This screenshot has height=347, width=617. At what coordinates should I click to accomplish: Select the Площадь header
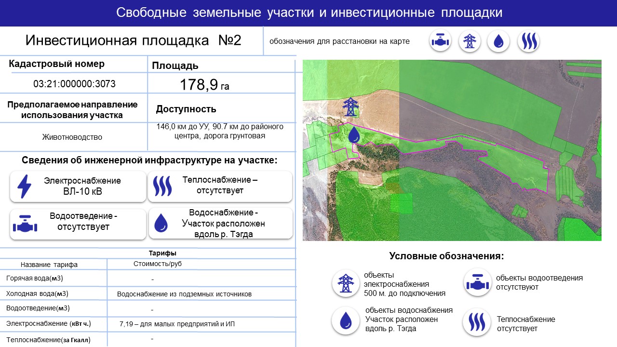click(x=175, y=66)
